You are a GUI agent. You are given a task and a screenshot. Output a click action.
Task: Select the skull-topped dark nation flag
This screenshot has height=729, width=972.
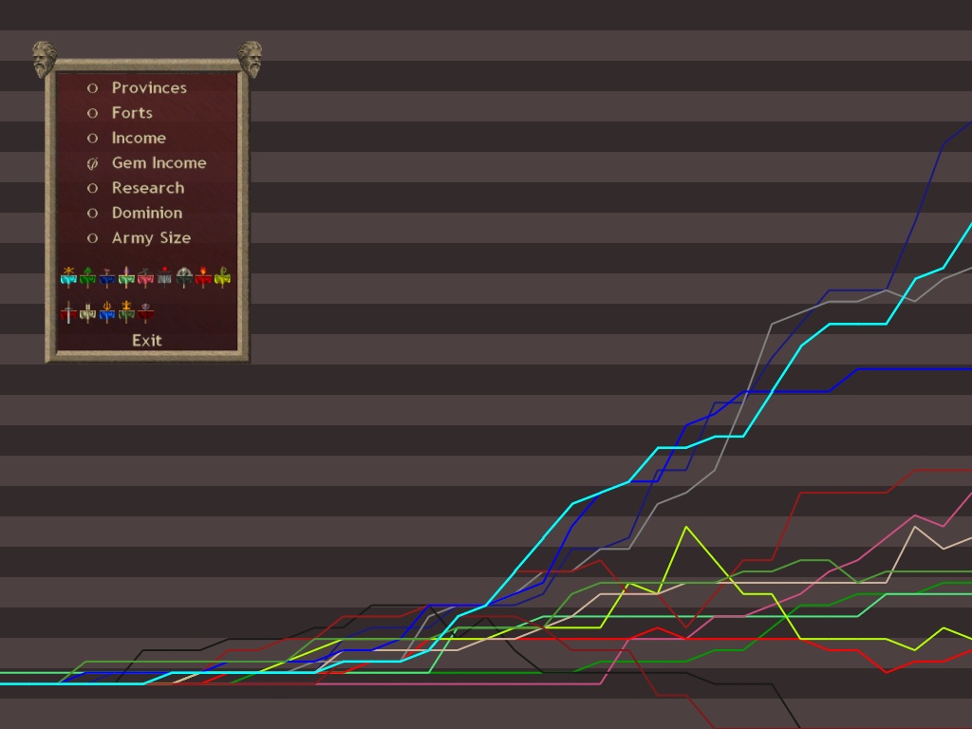[184, 277]
